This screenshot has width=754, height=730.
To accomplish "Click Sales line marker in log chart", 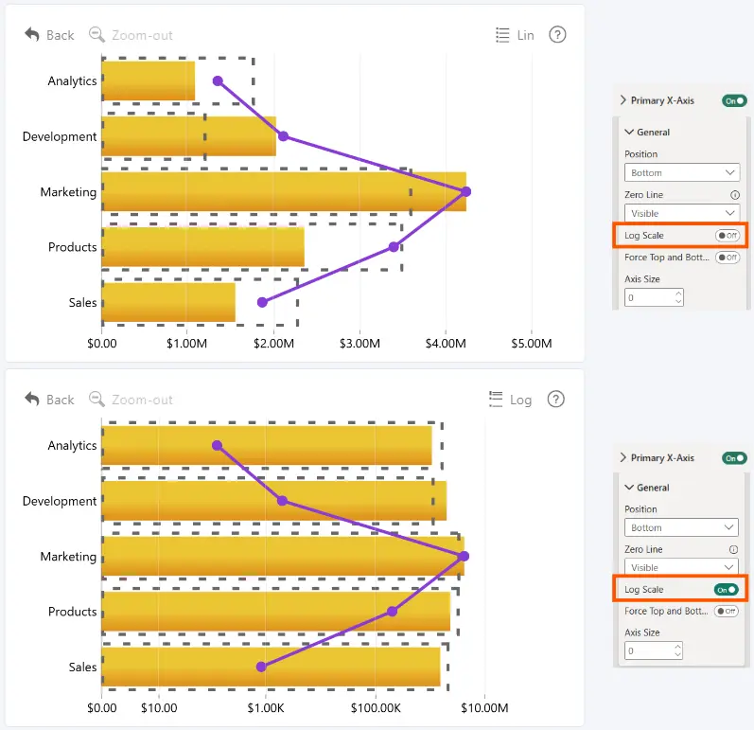I will pyautogui.click(x=261, y=667).
